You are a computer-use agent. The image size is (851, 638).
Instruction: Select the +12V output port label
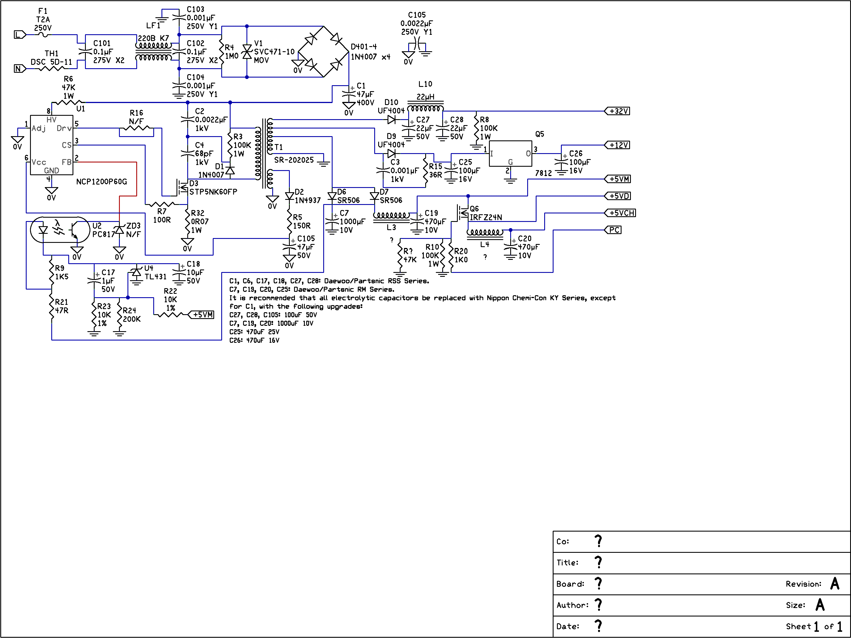[x=618, y=145]
